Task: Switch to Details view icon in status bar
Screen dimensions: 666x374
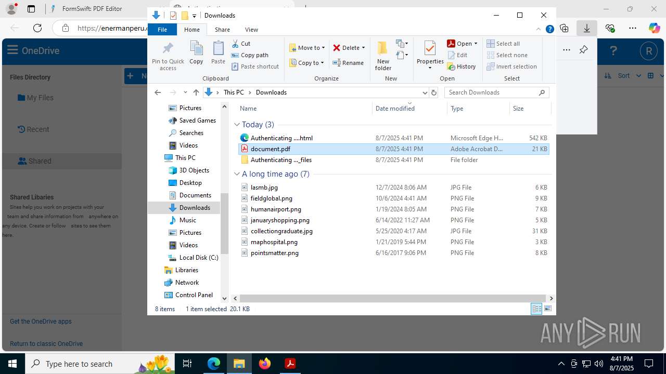Action: [536, 309]
